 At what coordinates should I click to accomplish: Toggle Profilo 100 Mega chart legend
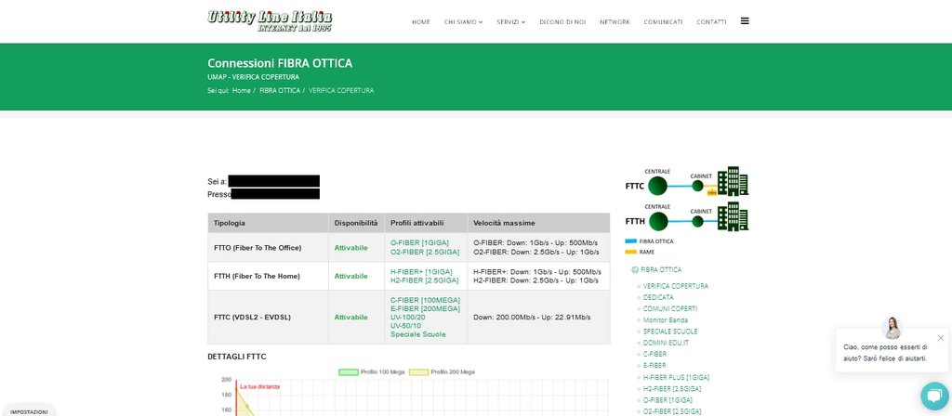click(x=372, y=372)
